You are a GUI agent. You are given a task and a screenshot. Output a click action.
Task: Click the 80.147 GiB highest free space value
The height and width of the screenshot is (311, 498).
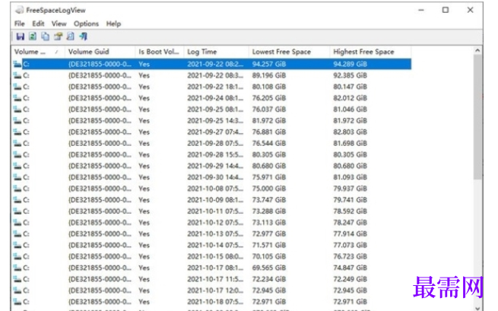pos(350,87)
